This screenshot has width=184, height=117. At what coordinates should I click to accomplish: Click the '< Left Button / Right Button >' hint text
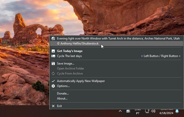[x=161, y=56]
